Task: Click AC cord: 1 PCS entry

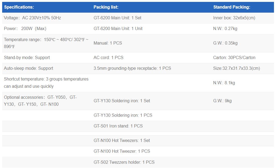Action: (108, 58)
